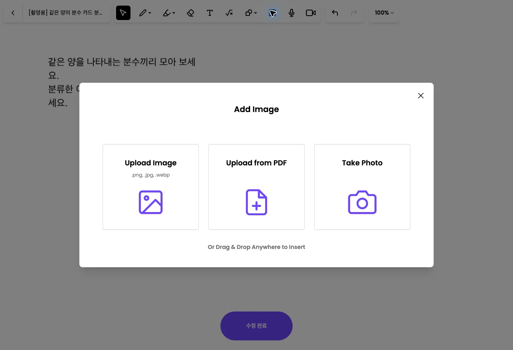Click the Korean instruction text on the canvas
The width and height of the screenshot is (513, 350).
point(122,82)
